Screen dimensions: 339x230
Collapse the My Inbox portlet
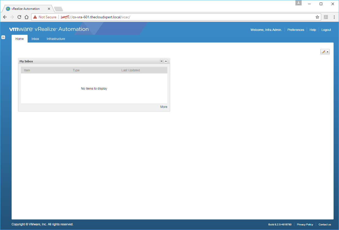coord(166,61)
